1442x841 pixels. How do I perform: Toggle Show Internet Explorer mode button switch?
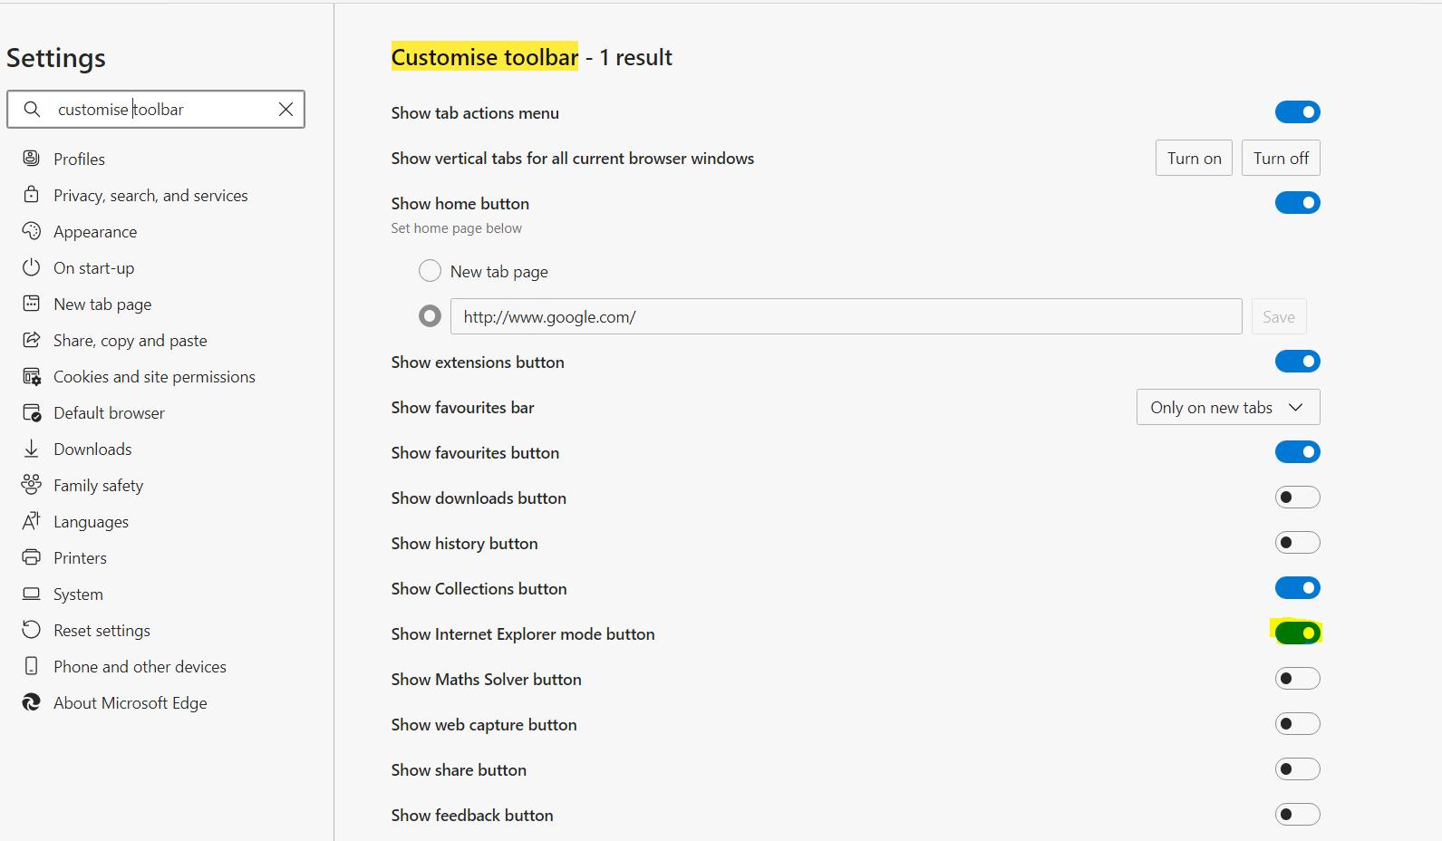(x=1297, y=633)
